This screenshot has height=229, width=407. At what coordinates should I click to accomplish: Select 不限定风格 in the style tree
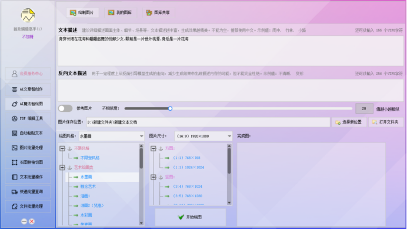coord(90,158)
